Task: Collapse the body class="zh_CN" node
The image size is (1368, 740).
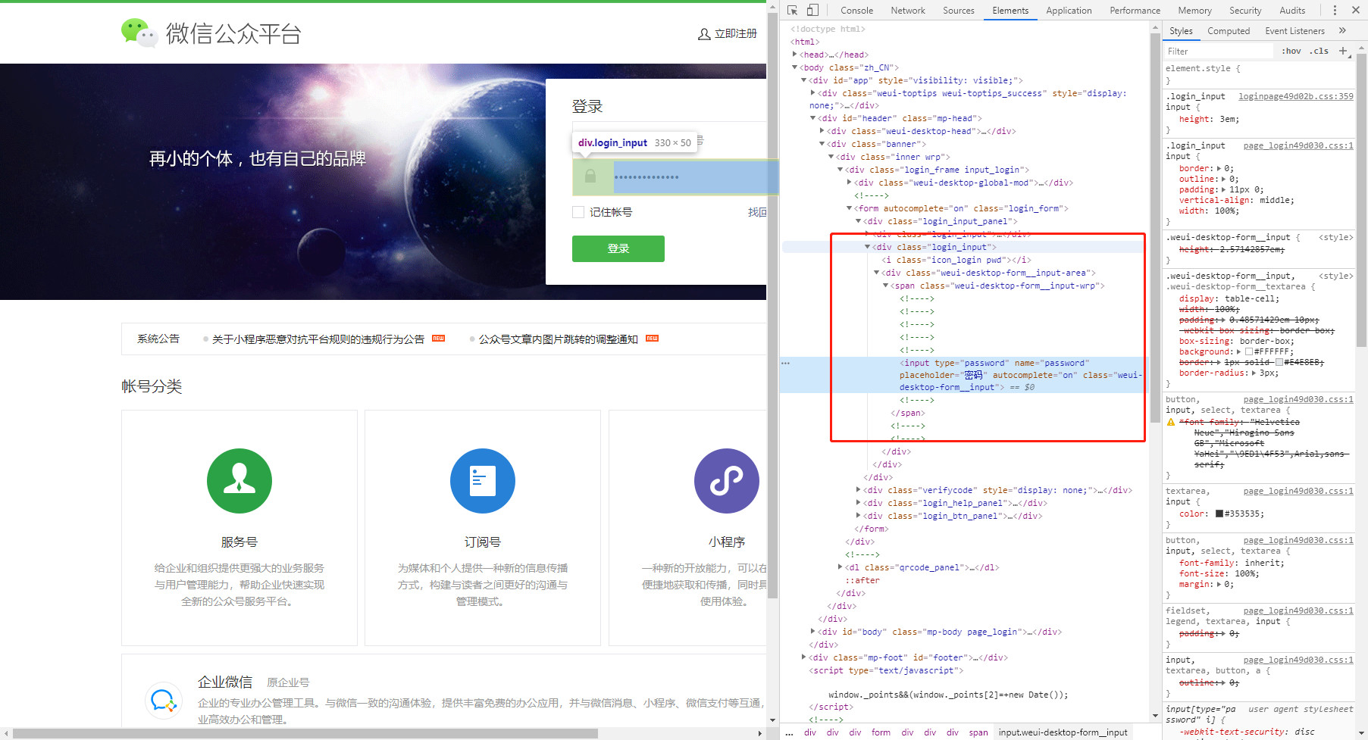Action: pyautogui.click(x=794, y=67)
